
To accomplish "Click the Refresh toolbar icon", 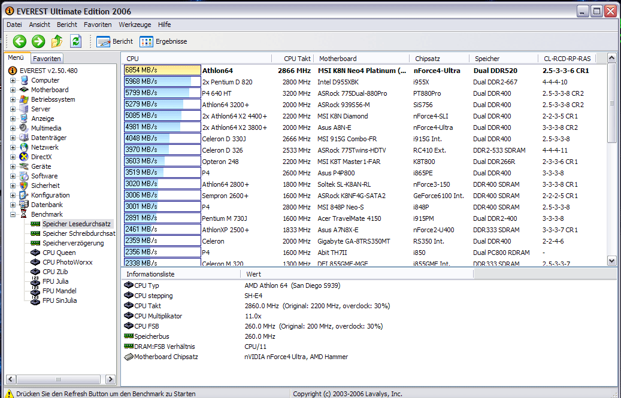I will [x=75, y=41].
